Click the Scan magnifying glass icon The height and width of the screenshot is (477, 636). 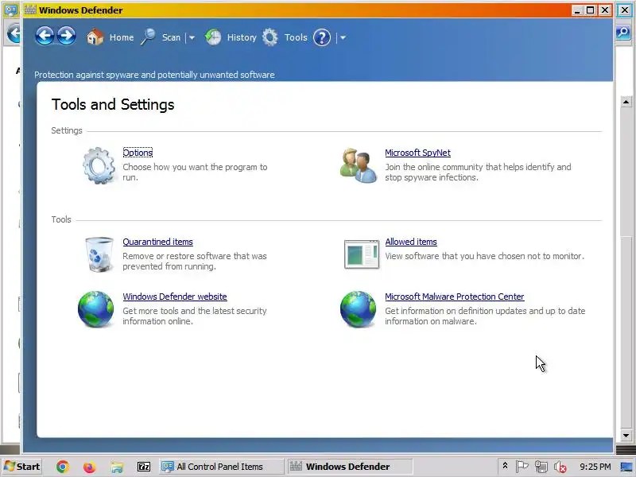(148, 37)
